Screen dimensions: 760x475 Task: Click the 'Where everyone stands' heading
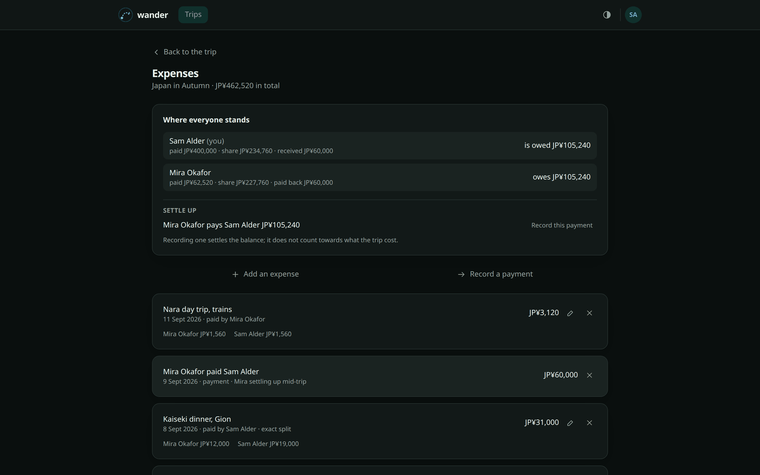tap(206, 120)
